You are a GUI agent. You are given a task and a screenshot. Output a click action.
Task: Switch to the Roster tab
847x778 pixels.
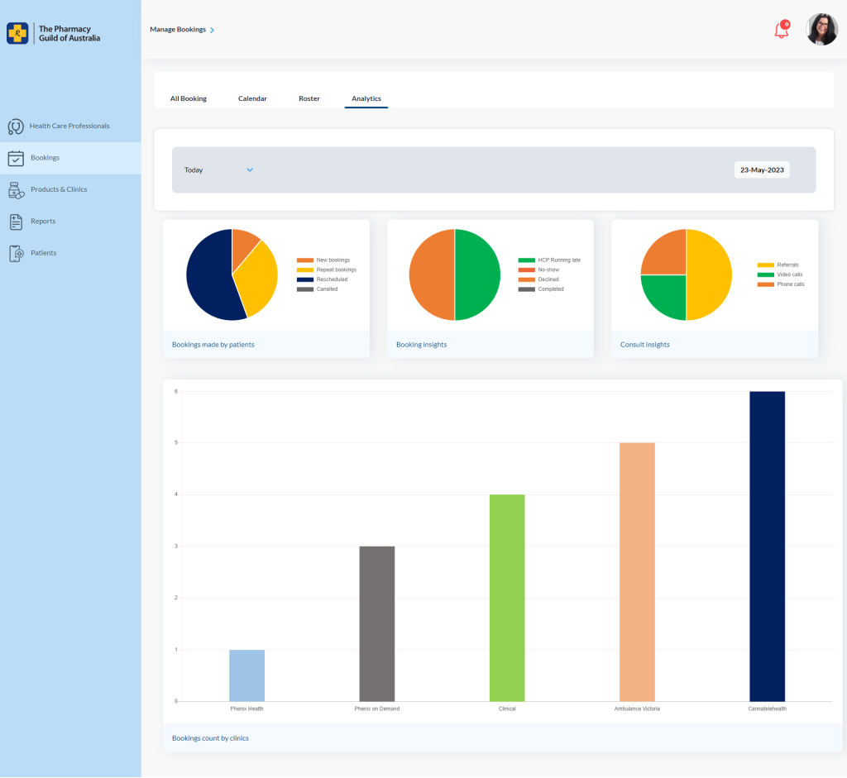click(x=309, y=98)
